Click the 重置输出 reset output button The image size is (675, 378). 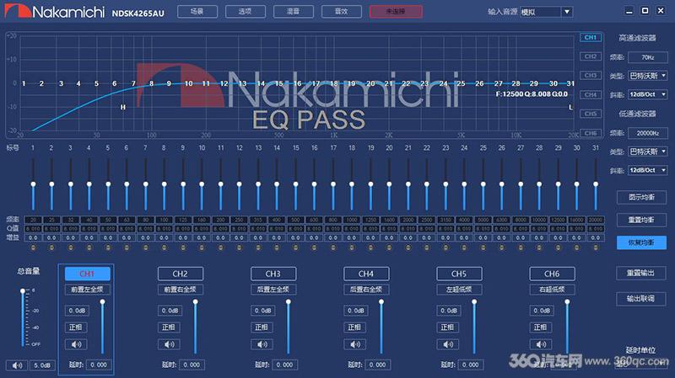click(641, 274)
